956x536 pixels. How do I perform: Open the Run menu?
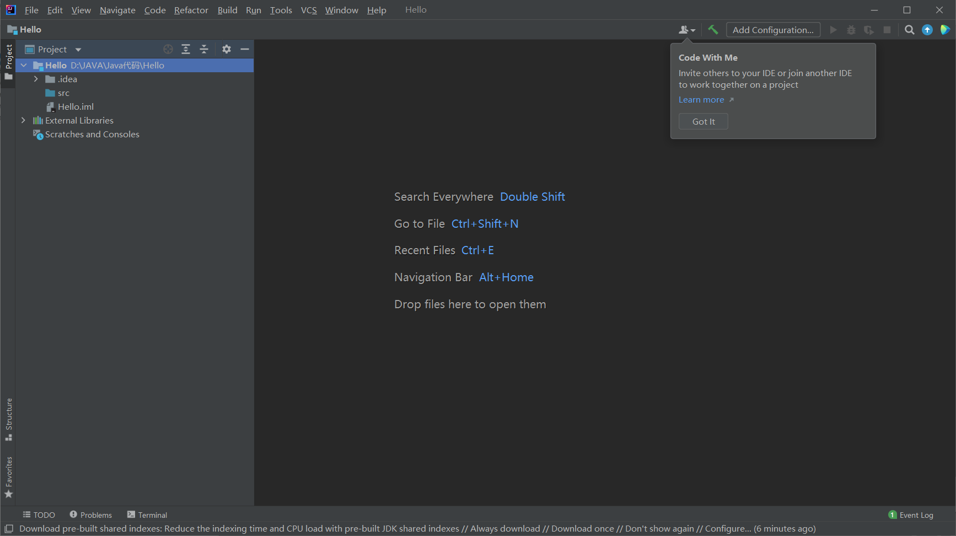tap(254, 10)
